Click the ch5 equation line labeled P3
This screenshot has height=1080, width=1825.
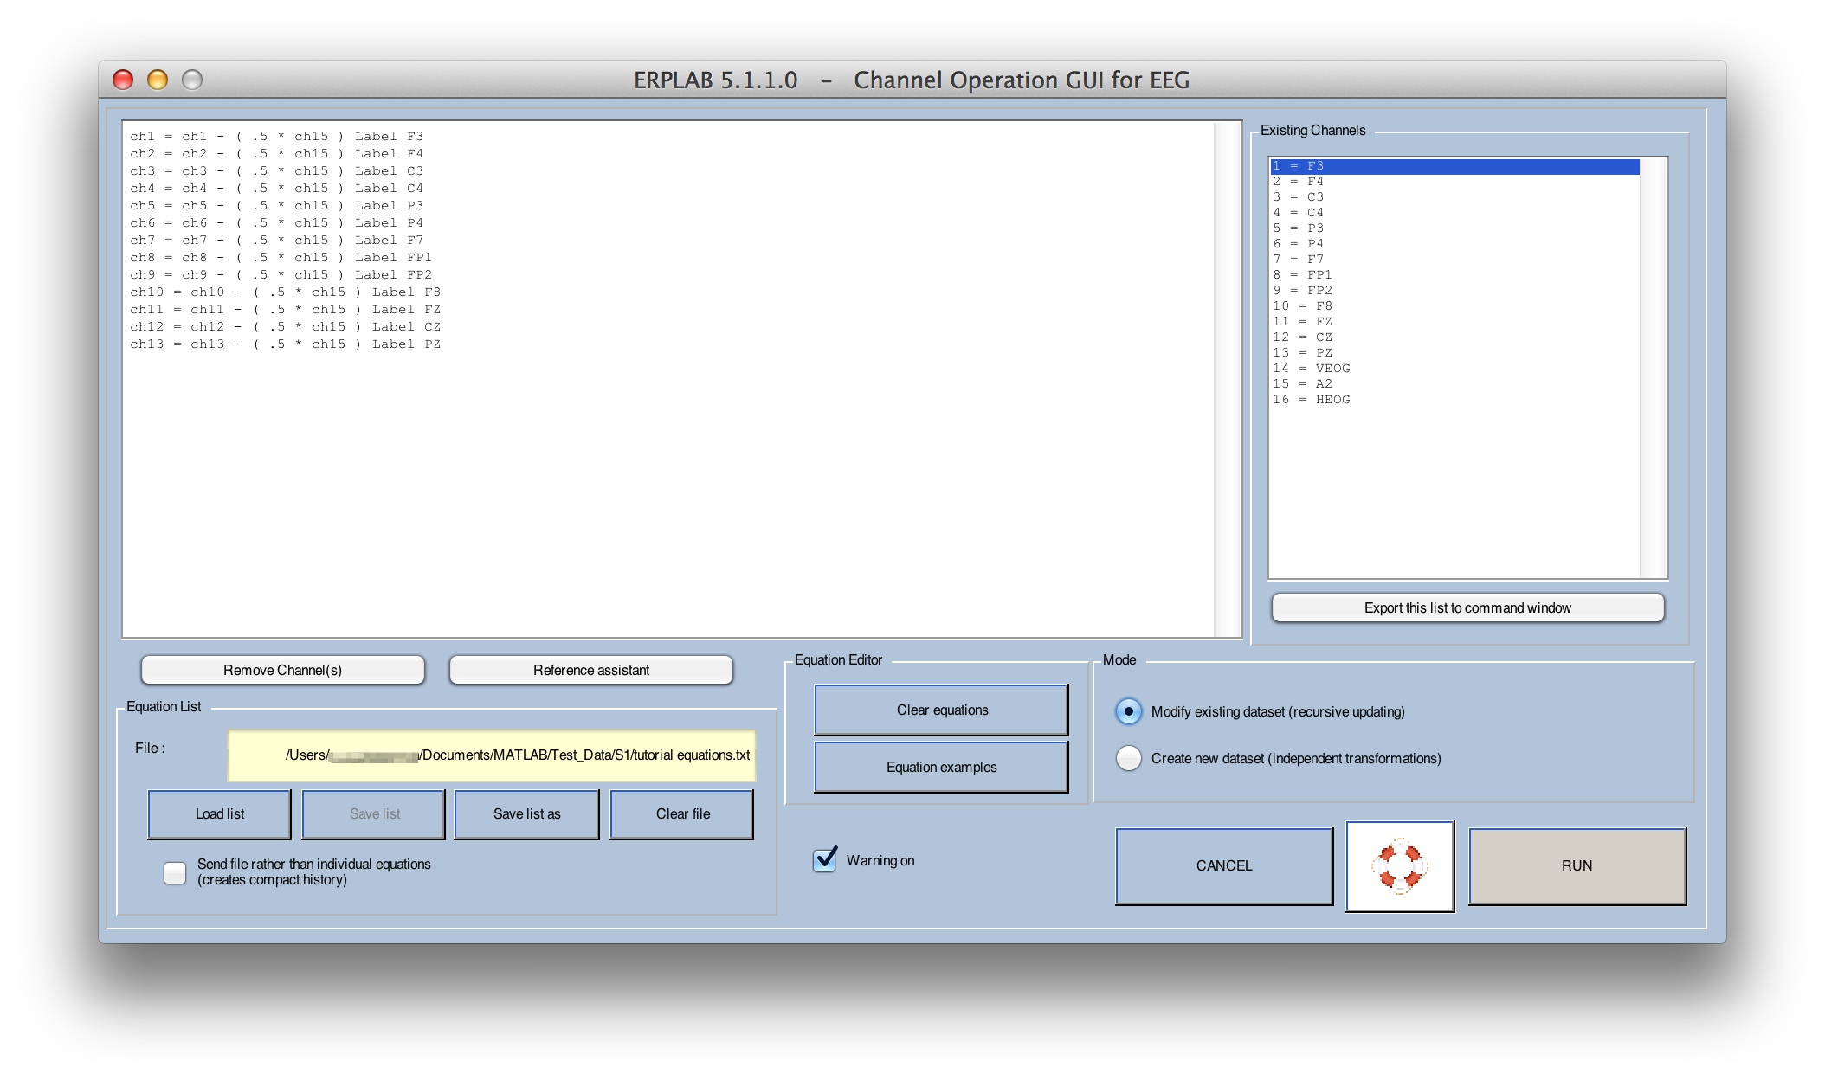click(x=277, y=206)
